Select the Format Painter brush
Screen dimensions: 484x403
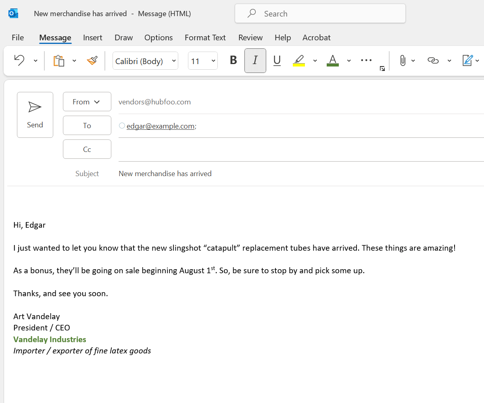point(92,61)
